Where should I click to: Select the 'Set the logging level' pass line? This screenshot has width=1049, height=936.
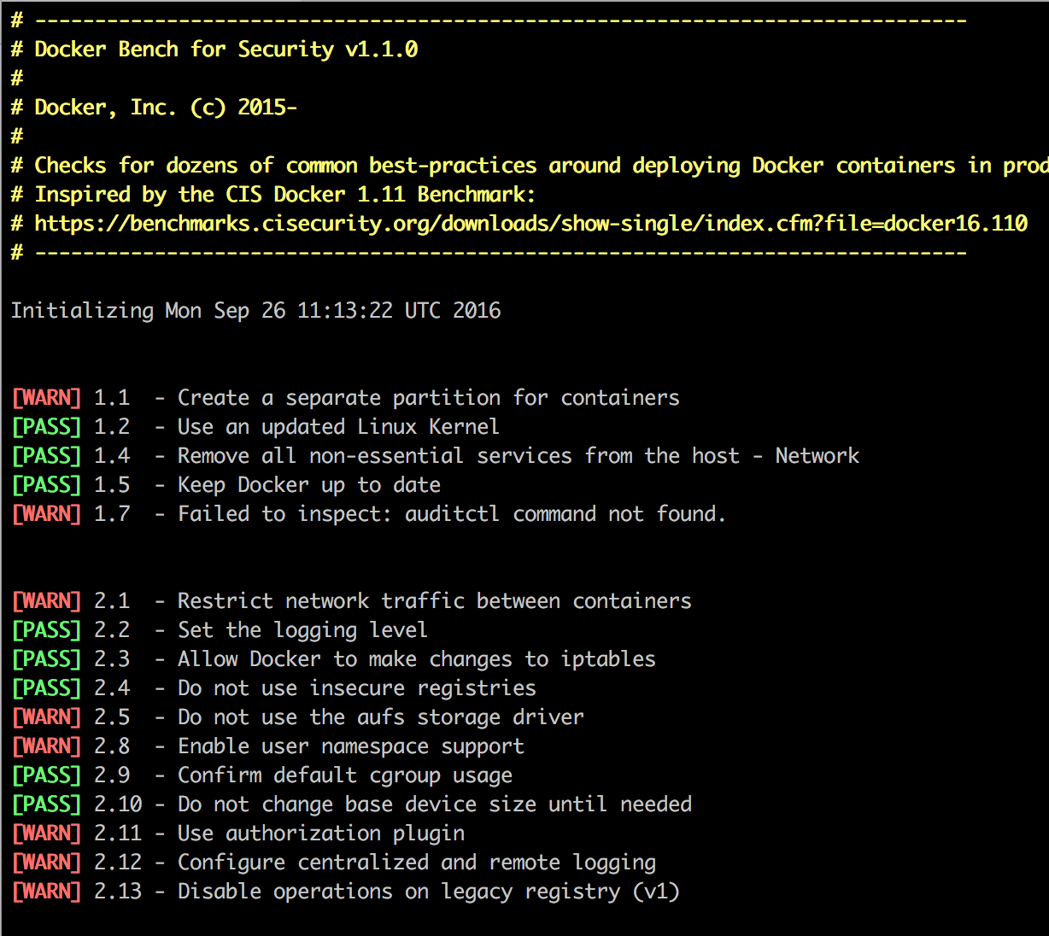click(302, 629)
